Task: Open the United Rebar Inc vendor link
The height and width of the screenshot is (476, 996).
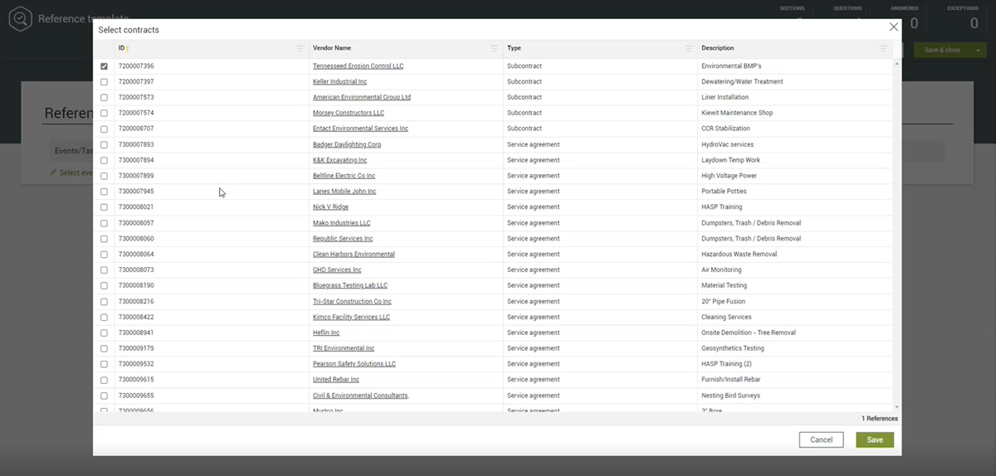Action: click(x=336, y=380)
